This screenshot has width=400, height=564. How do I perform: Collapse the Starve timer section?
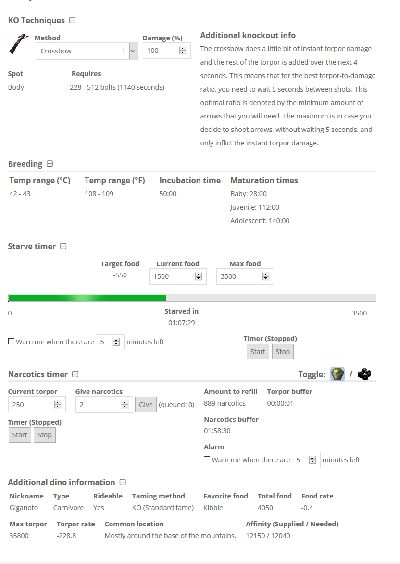pyautogui.click(x=63, y=246)
